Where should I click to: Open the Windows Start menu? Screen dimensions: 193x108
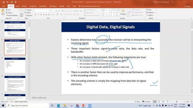tap(3, 105)
